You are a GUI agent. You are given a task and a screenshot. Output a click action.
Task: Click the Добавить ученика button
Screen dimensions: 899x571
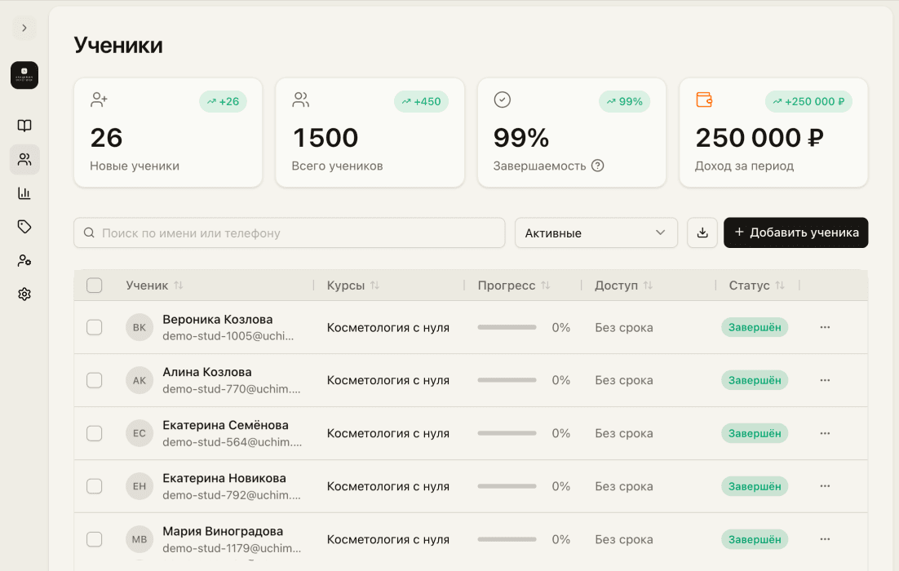pos(795,232)
